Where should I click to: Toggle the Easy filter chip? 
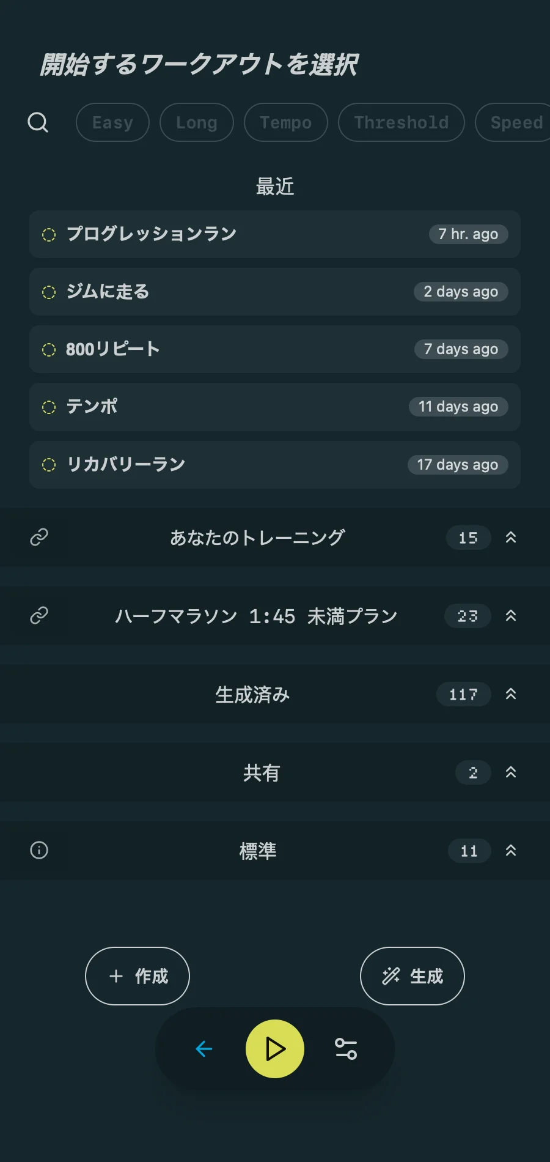click(112, 122)
